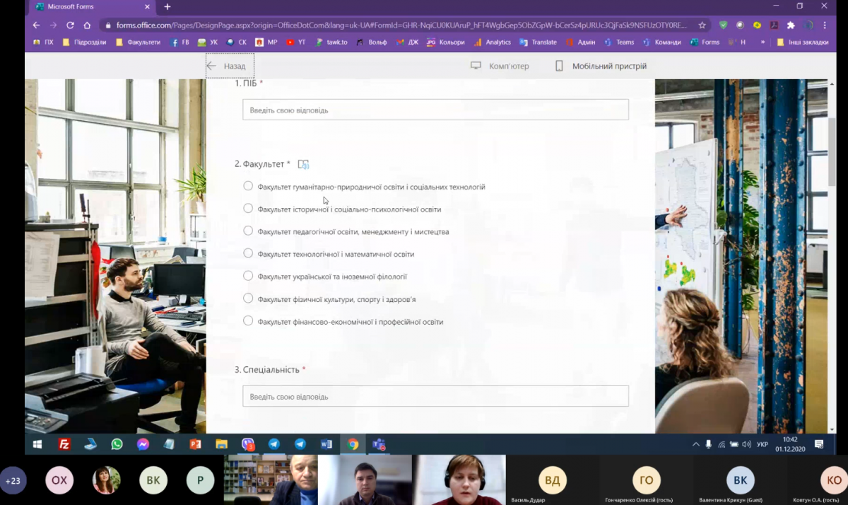Open the Windows Start menu
Viewport: 848px width, 505px height.
(37, 444)
